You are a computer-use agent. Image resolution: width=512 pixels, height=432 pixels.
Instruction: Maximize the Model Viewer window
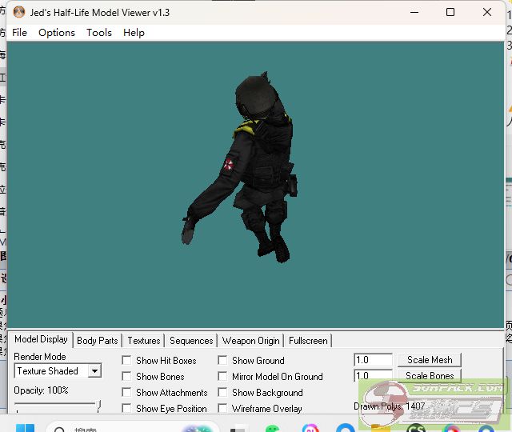(450, 13)
